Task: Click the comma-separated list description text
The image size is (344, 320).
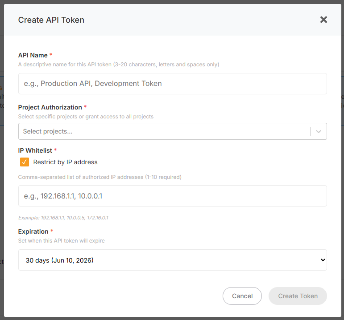Action: point(100,177)
